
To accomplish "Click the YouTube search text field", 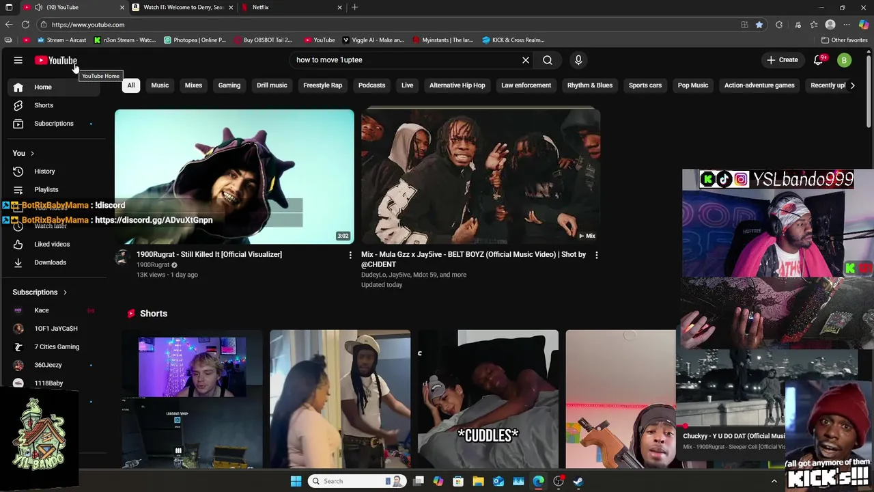I will [406, 60].
